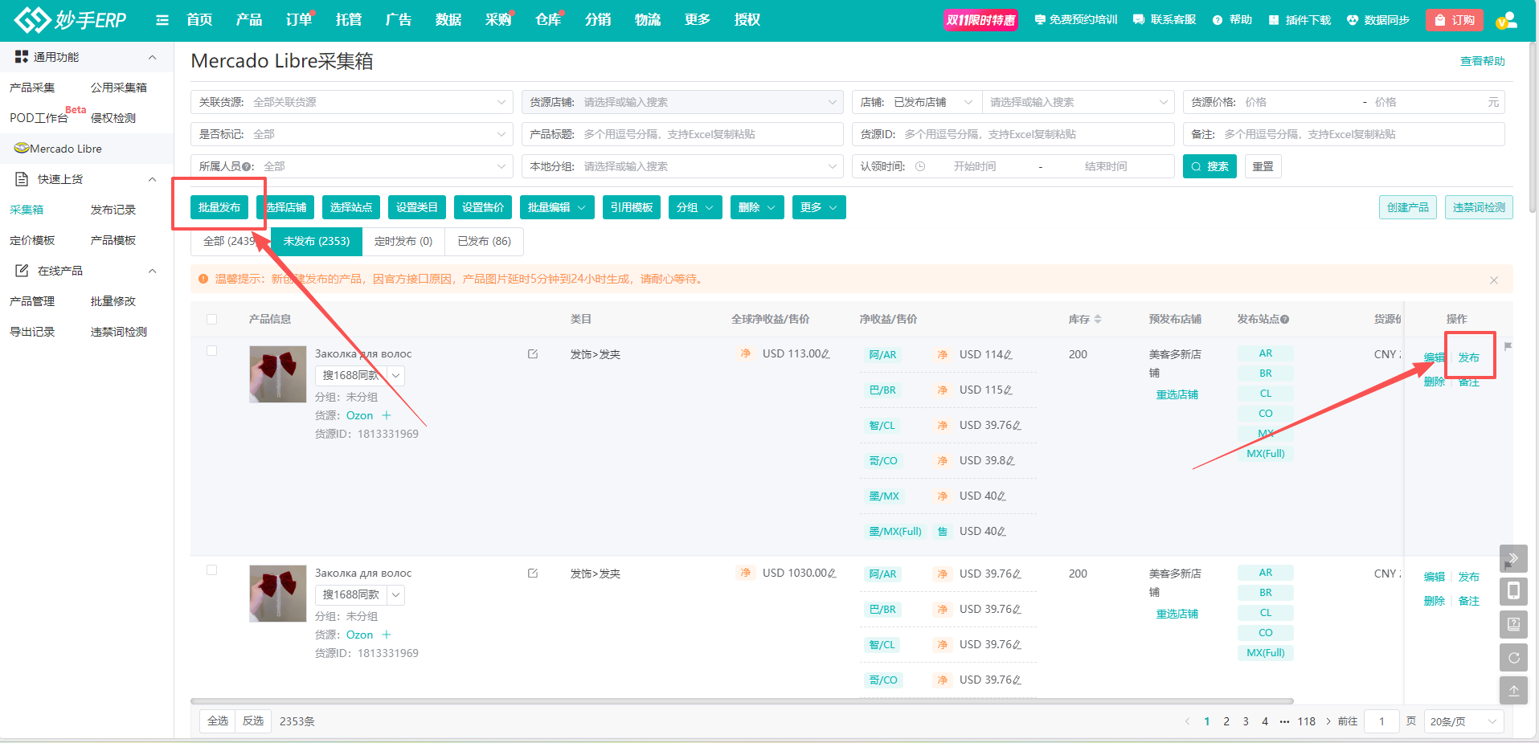This screenshot has width=1539, height=743.
Task: Click the flag icon on the first product row
Action: click(x=1508, y=346)
